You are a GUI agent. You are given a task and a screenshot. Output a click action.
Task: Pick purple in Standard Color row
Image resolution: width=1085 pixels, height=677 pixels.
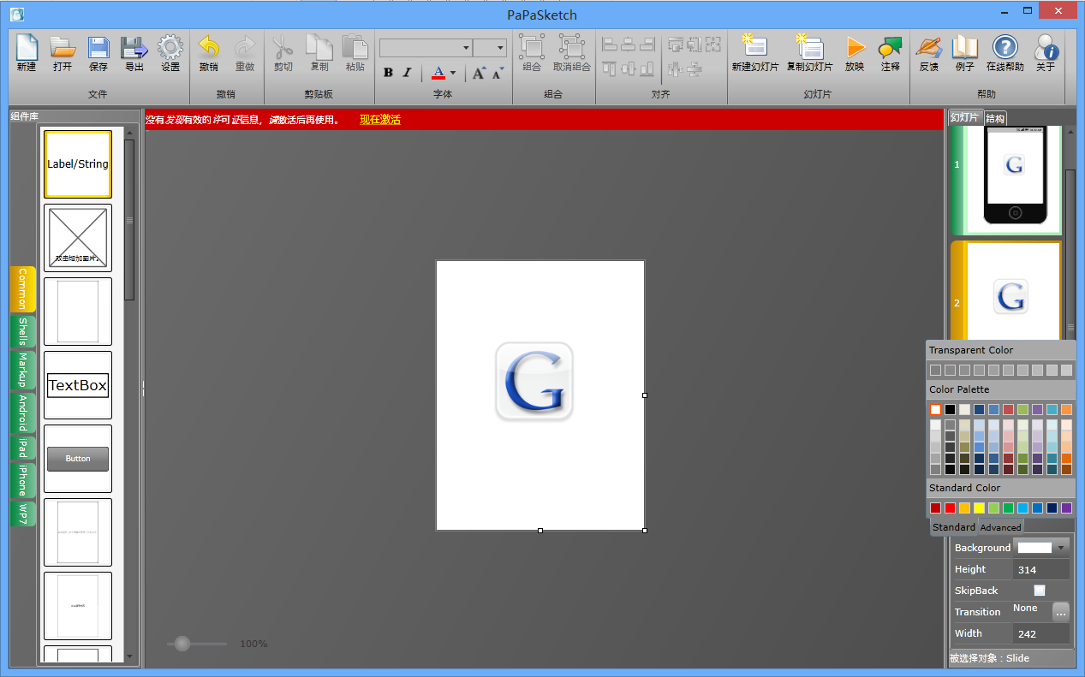[1066, 508]
